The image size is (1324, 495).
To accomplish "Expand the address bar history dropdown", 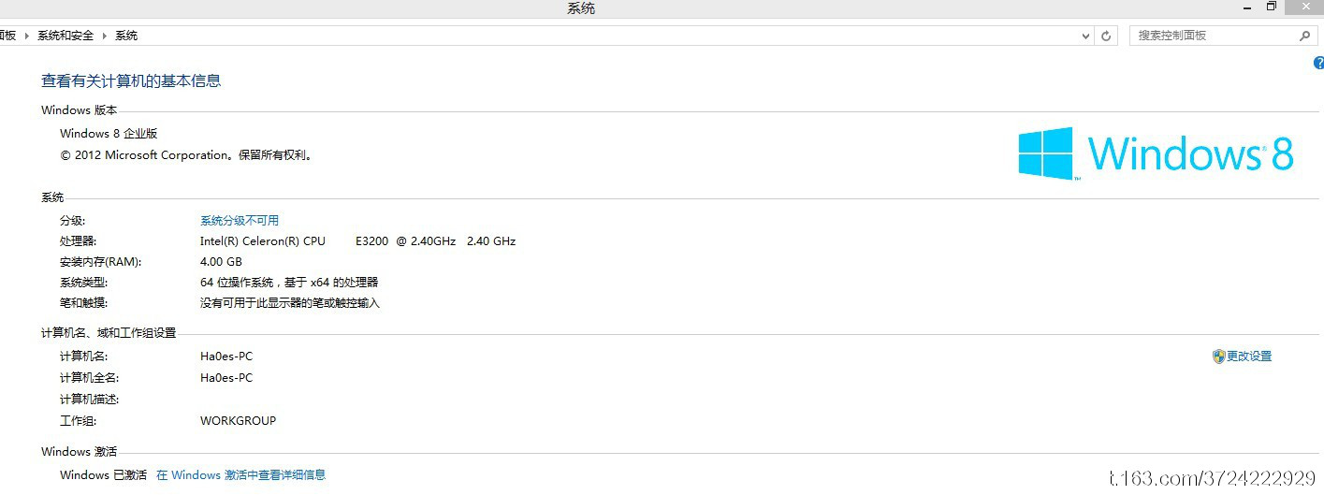I will (x=1085, y=36).
